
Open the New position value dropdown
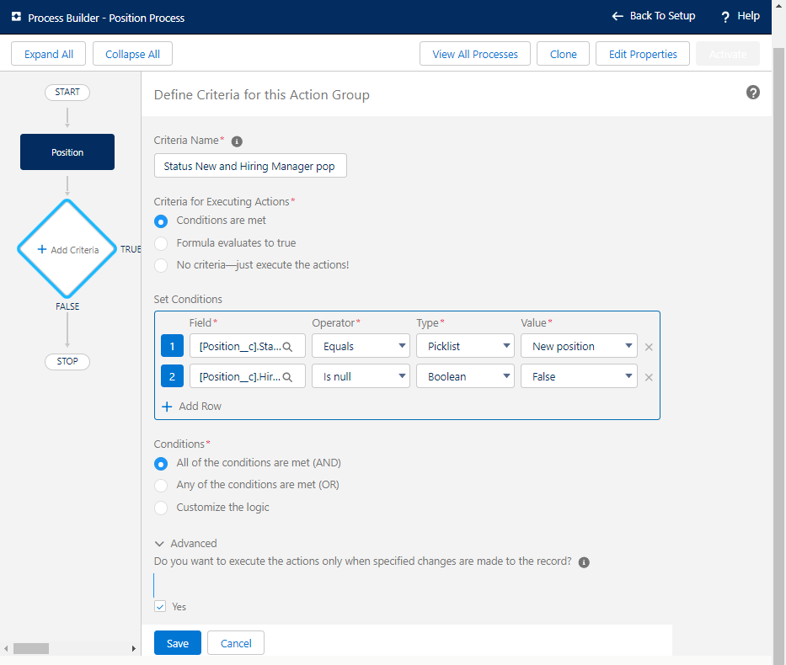pos(579,346)
